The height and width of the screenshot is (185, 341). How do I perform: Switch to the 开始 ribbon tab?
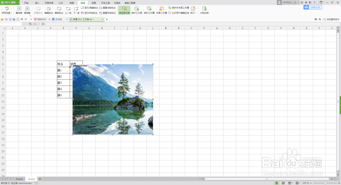pyautogui.click(x=26, y=3)
